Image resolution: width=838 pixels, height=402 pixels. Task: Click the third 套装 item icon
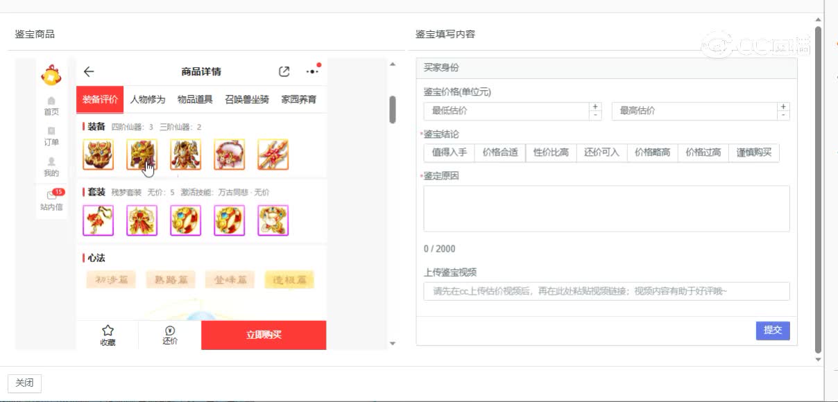tap(185, 220)
